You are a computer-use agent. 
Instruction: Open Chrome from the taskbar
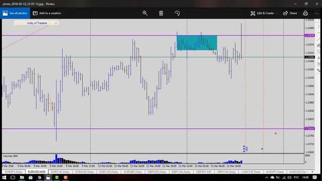(39, 177)
